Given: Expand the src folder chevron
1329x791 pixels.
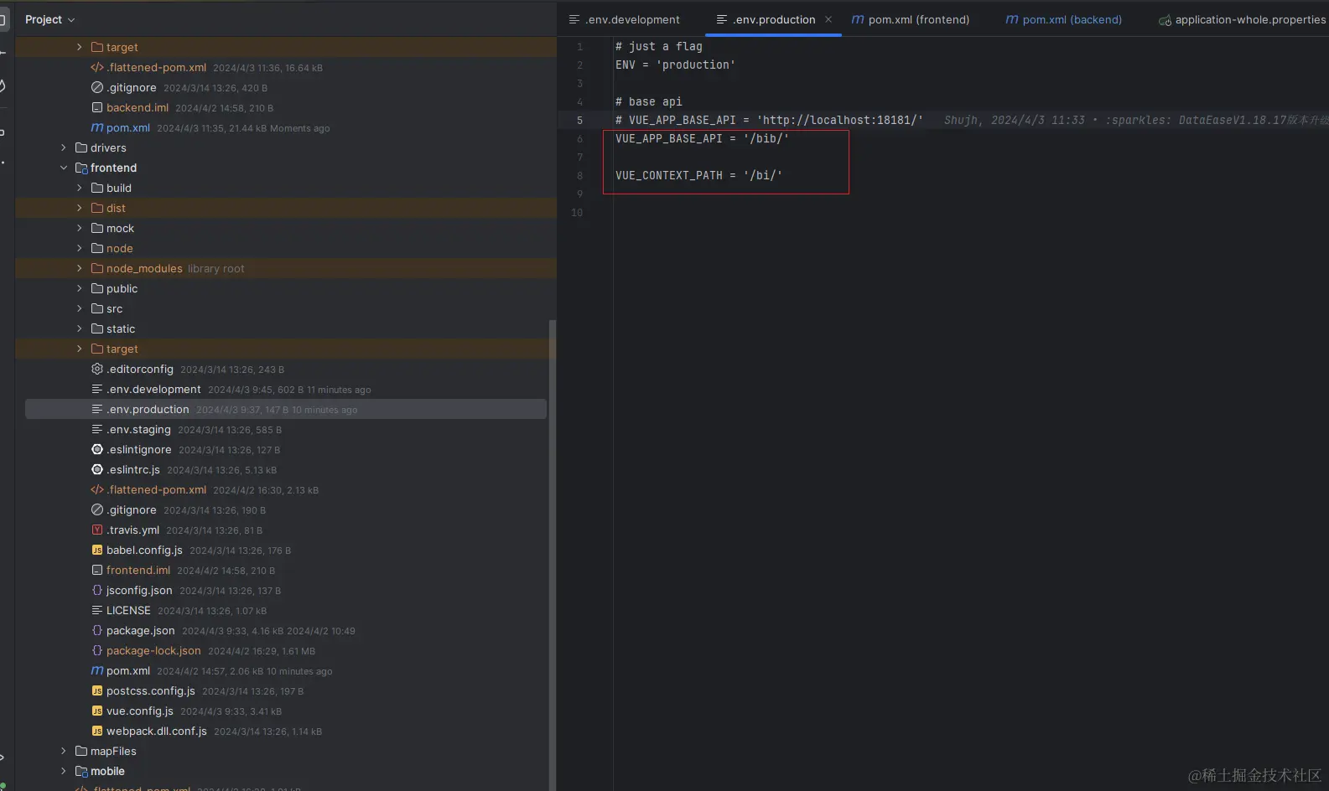Looking at the screenshot, I should pyautogui.click(x=80, y=308).
